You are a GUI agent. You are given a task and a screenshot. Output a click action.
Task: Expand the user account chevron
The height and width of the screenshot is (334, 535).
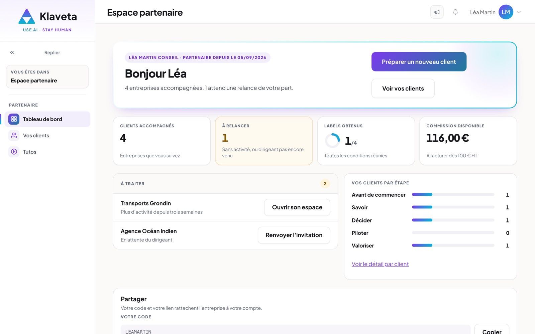tap(519, 12)
